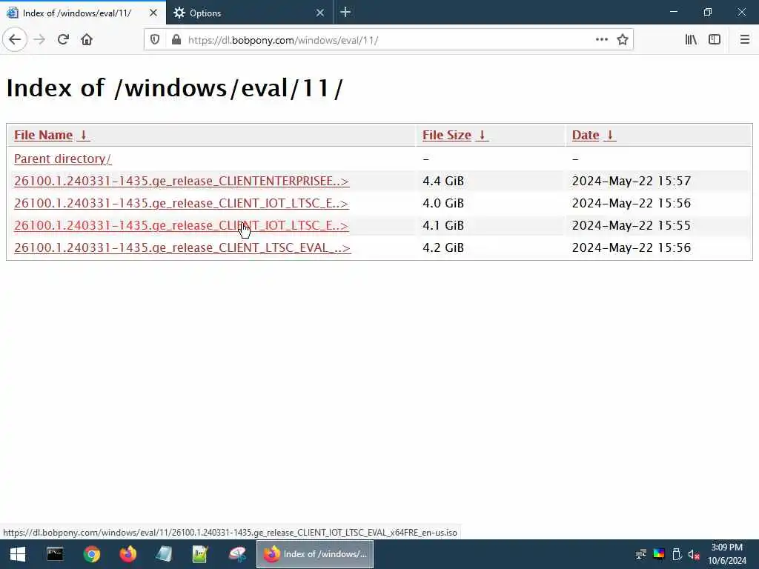Open the Library bookmarks and history panel
759x569 pixels.
[691, 40]
